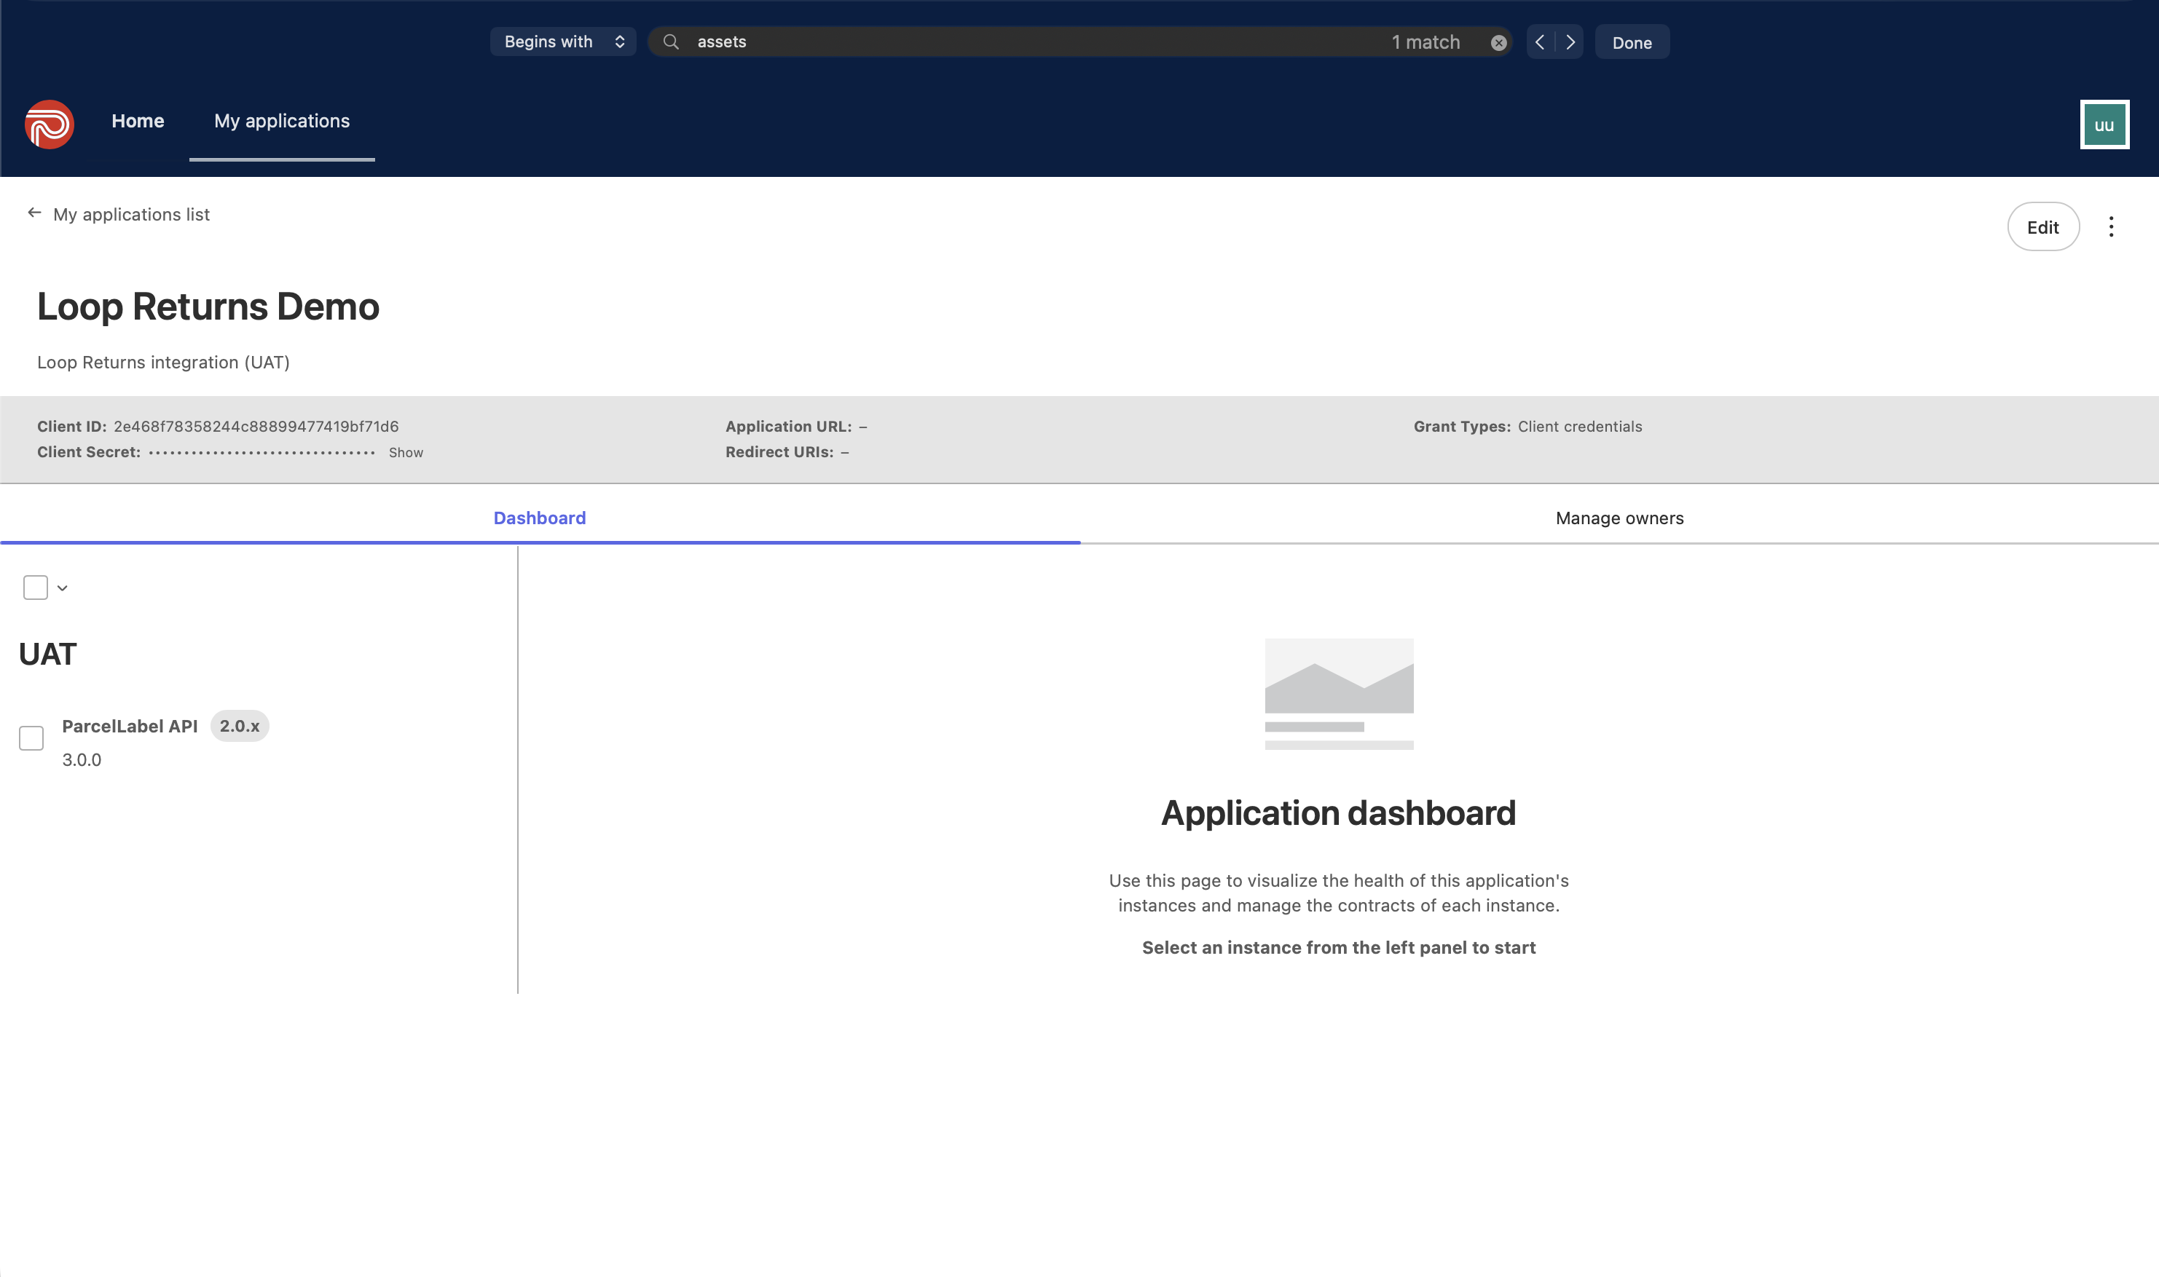Viewport: 2159px width, 1277px height.
Task: Go to next search match
Action: pyautogui.click(x=1570, y=42)
